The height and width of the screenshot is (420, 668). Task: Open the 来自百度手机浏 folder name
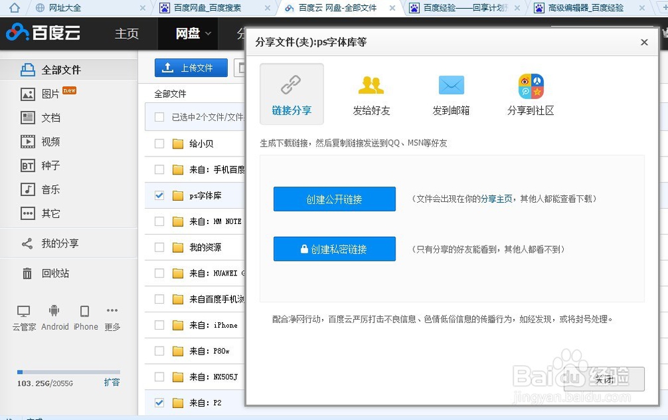(x=216, y=299)
